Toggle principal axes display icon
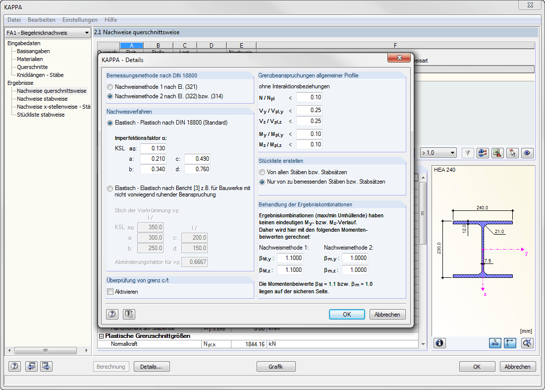This screenshot has height=390, width=545. tap(510, 343)
